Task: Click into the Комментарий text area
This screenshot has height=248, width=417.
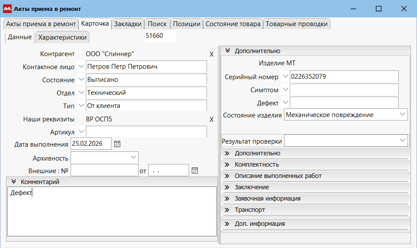Action: click(x=112, y=213)
